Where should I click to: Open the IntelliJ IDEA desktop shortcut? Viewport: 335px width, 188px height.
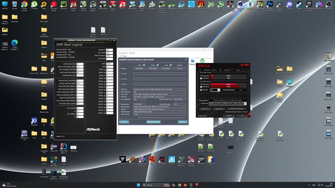64,148
